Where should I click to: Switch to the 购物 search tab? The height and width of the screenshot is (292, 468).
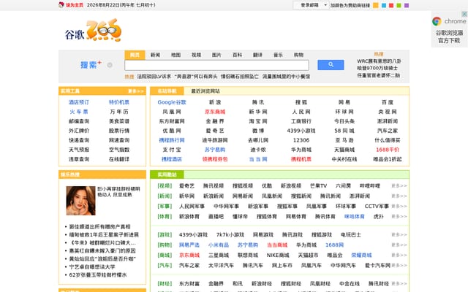(298, 55)
